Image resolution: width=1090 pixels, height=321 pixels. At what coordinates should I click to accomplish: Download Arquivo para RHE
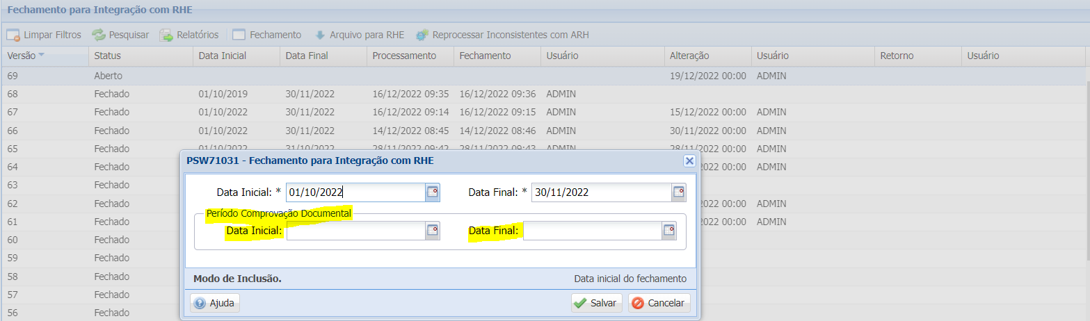pos(360,35)
